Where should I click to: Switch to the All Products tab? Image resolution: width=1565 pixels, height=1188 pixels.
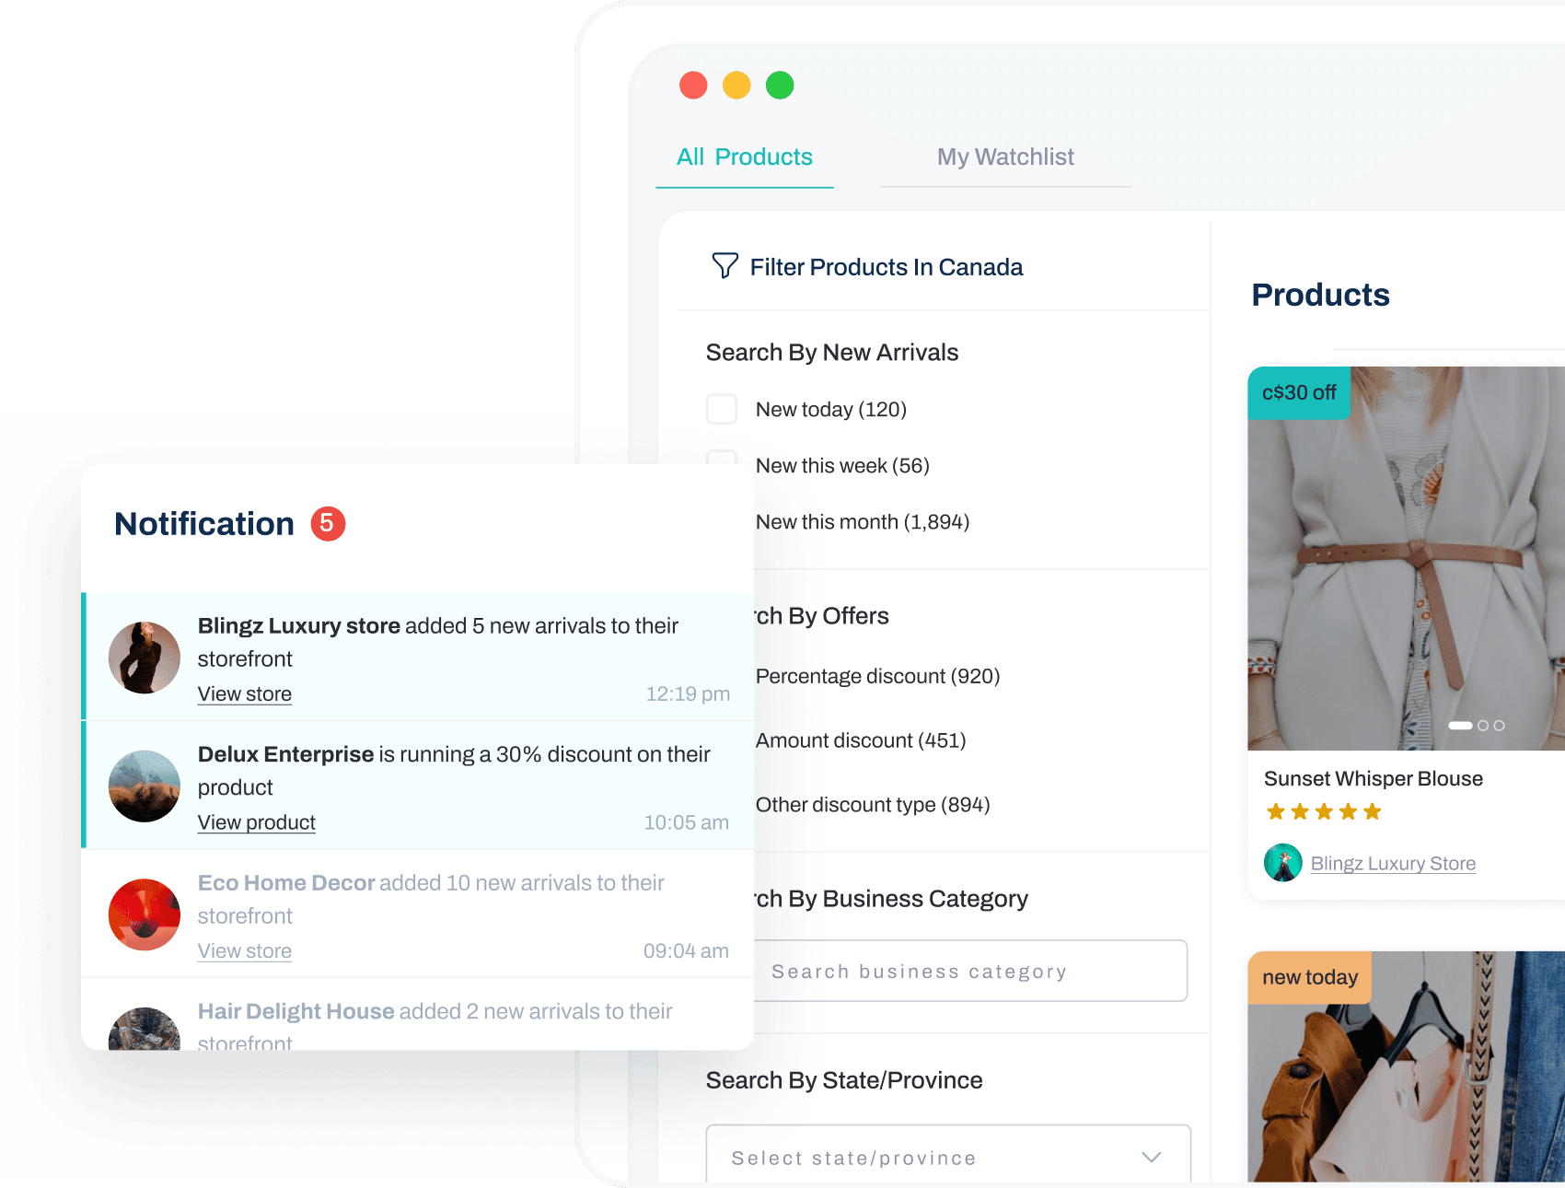(744, 157)
